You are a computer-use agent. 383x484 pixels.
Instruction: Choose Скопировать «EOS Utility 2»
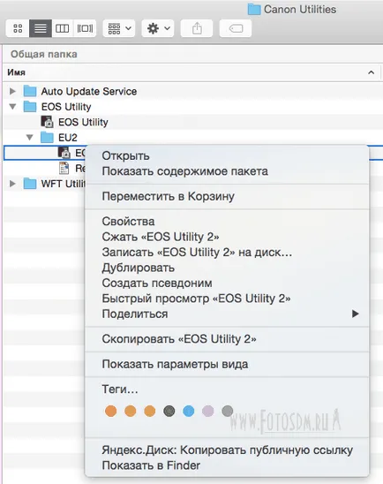[x=179, y=339]
